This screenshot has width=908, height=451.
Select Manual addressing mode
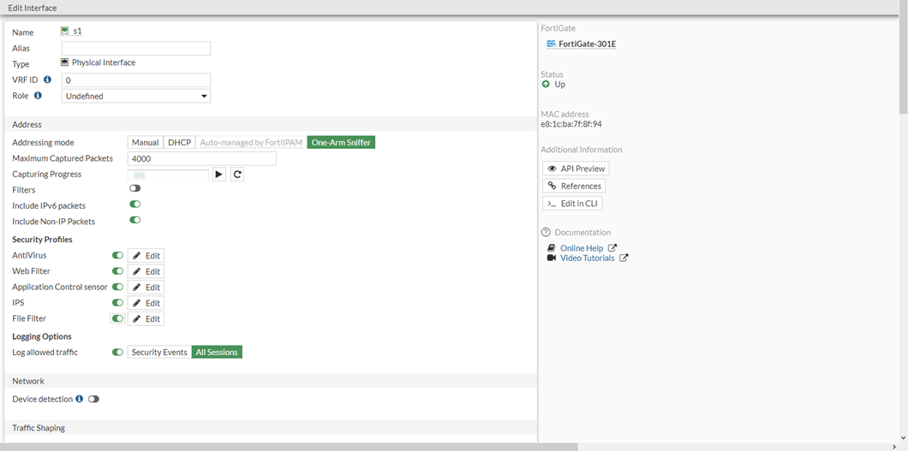coord(145,143)
